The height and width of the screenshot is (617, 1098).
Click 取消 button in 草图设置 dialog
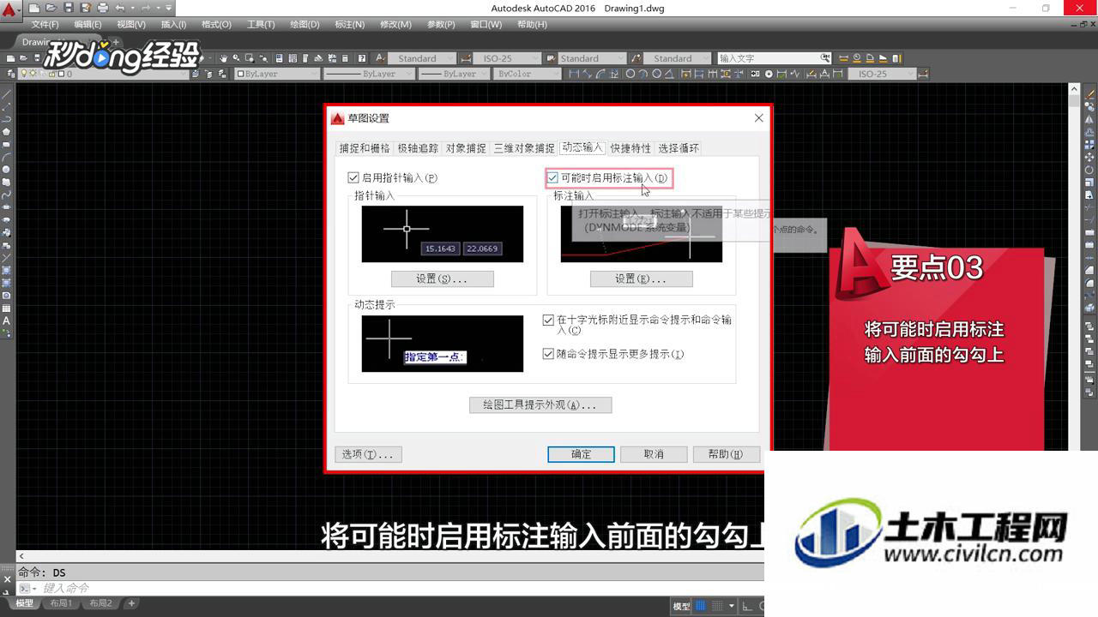[654, 454]
